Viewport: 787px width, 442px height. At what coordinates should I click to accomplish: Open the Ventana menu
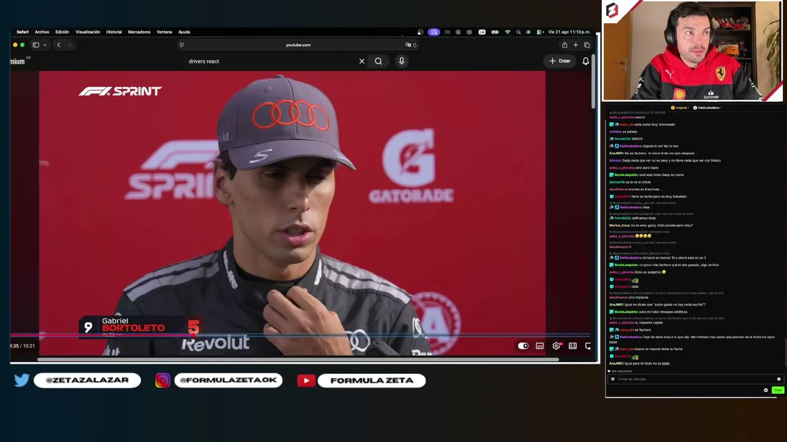click(164, 32)
